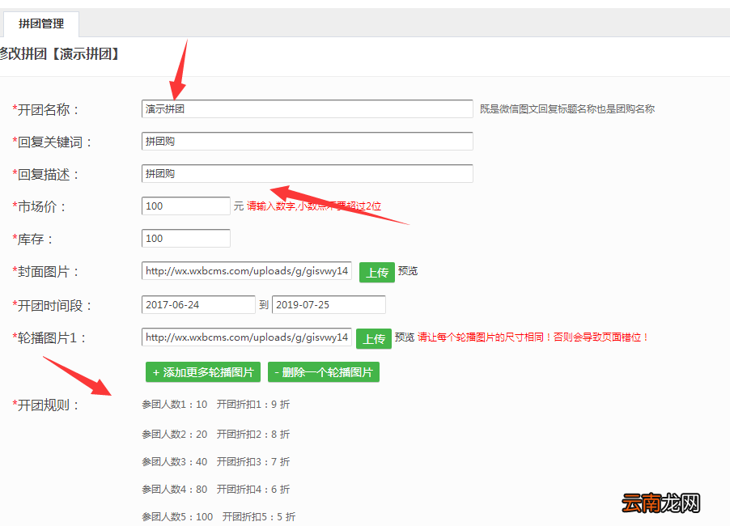Edit the 库存 quantity field
This screenshot has height=526, width=730.
(186, 239)
